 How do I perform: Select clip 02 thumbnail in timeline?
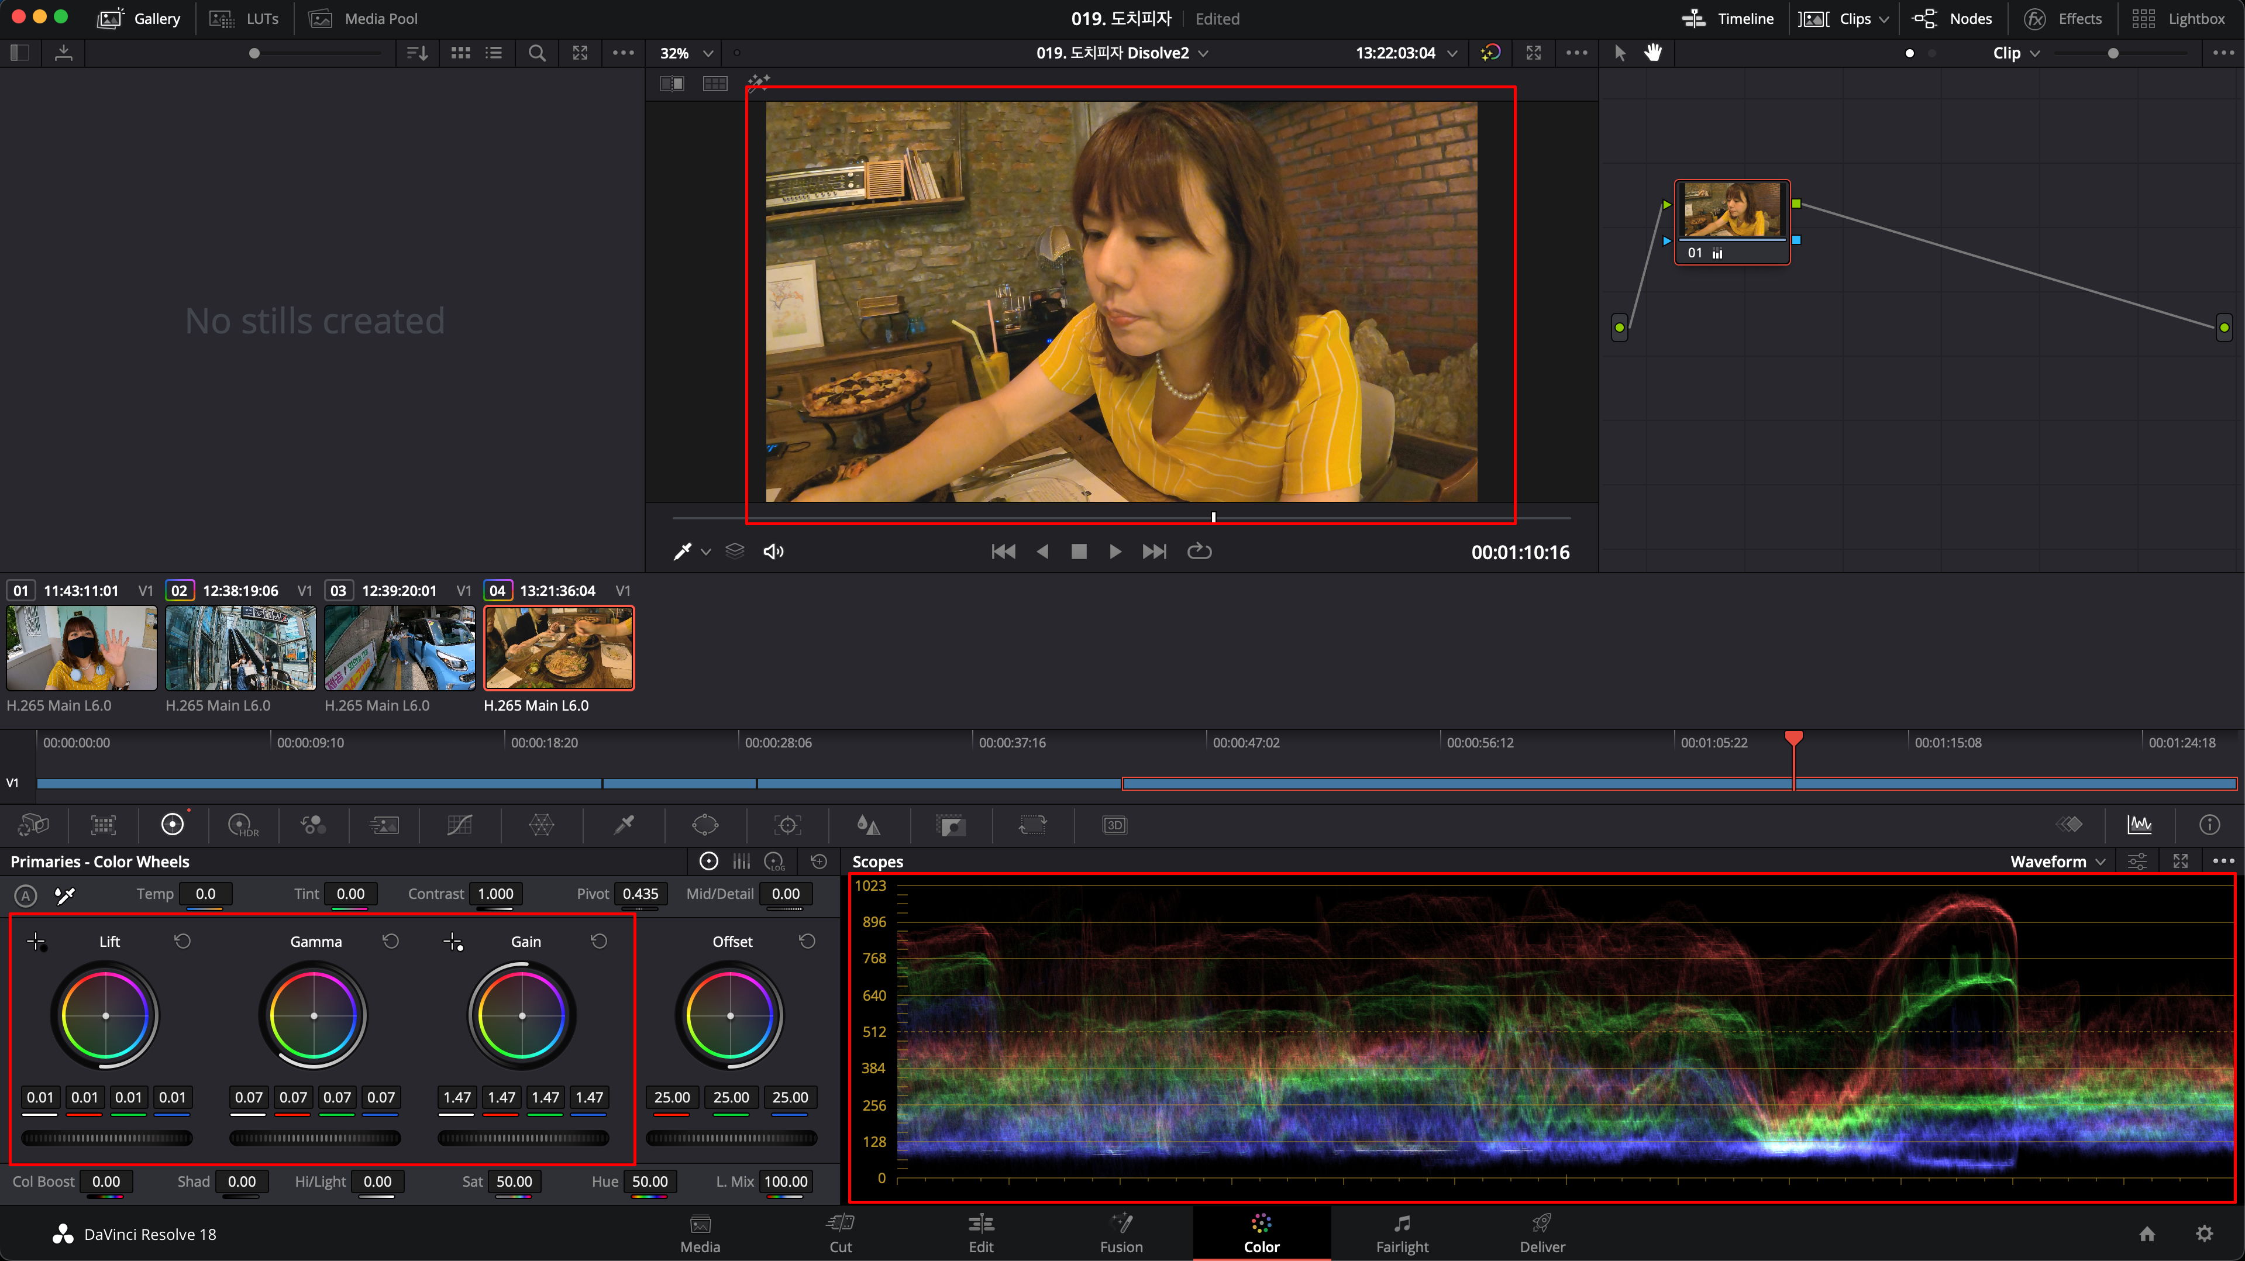point(240,647)
